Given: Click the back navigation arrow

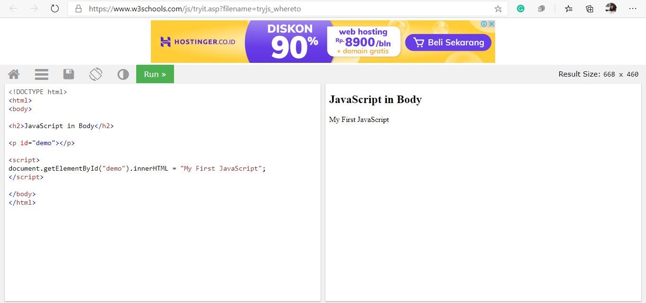Looking at the screenshot, I should (13, 8).
